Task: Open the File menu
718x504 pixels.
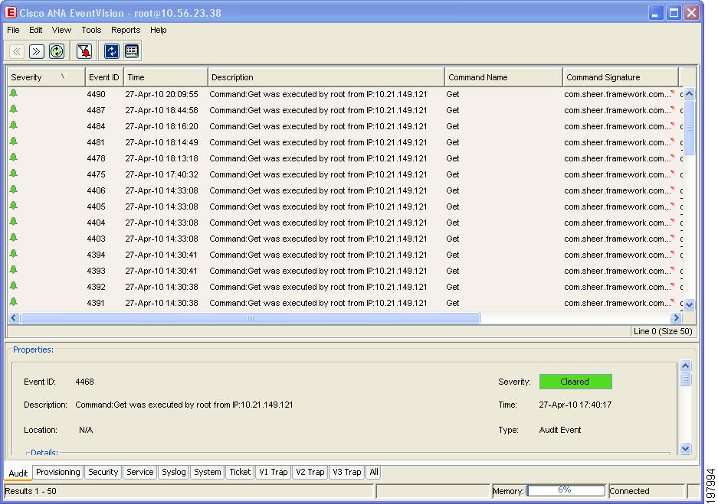Action: (13, 30)
